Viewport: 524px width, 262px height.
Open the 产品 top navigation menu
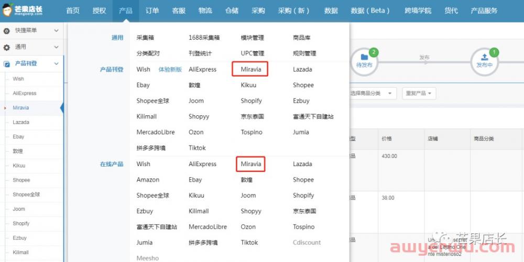coord(126,10)
